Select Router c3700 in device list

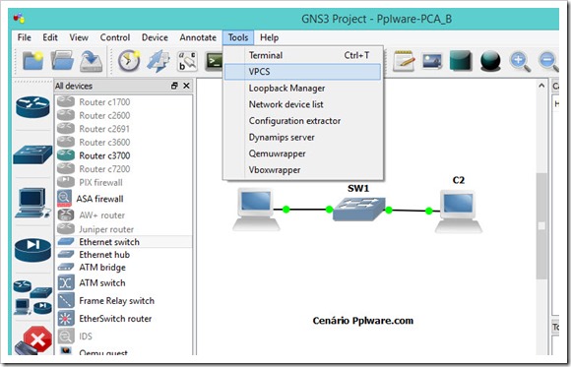tap(123, 155)
